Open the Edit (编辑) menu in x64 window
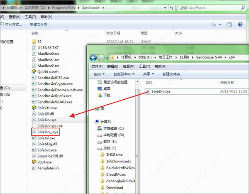 [113, 66]
